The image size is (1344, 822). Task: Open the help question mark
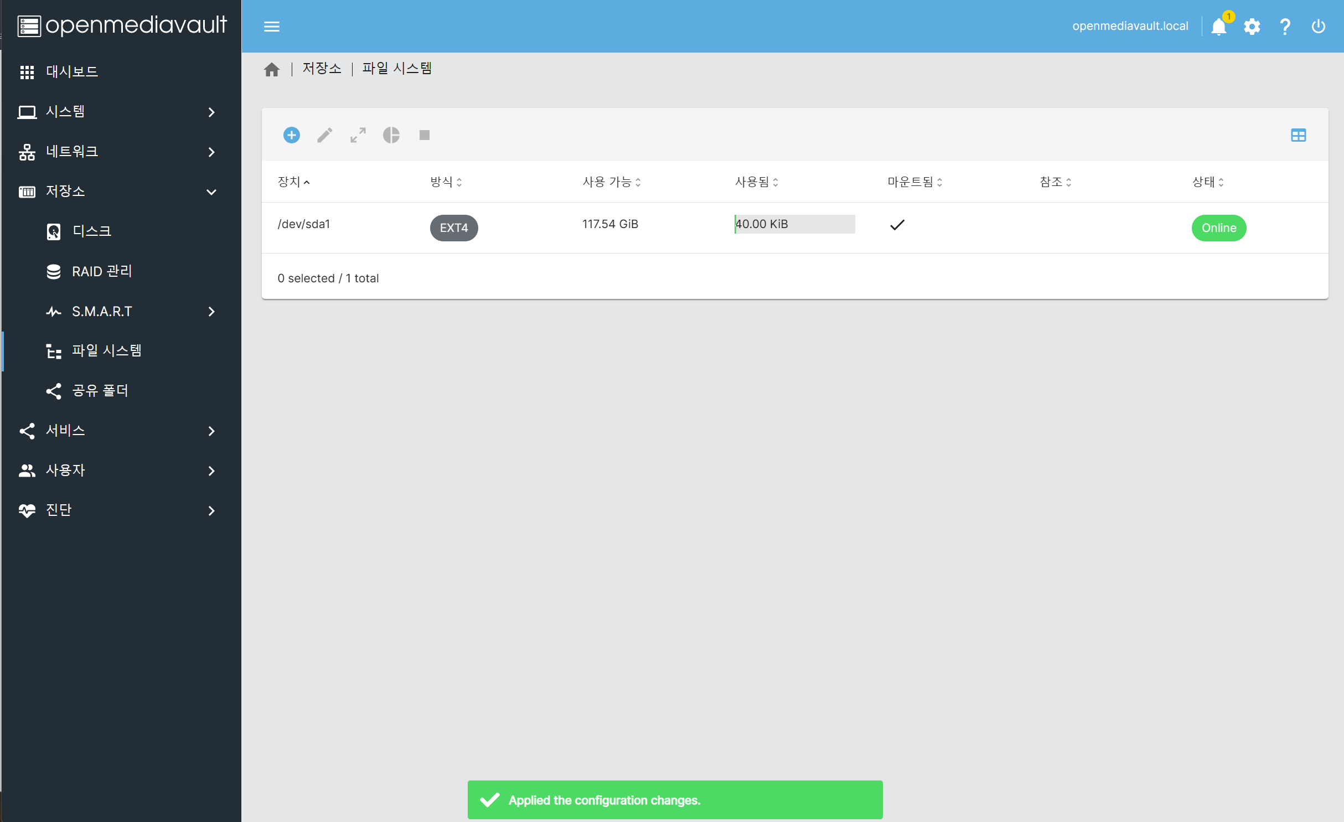coord(1285,27)
